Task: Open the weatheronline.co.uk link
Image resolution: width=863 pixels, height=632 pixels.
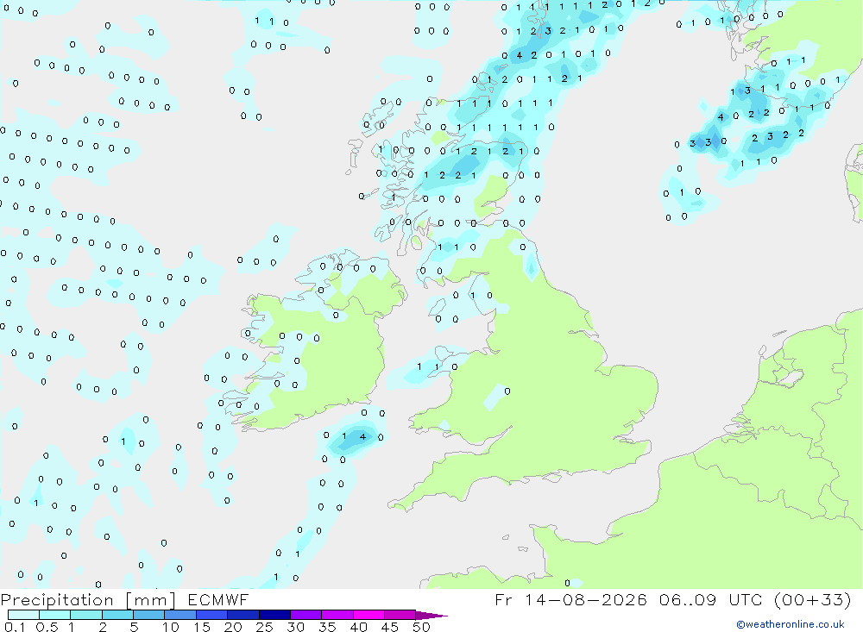Action: 791,624
